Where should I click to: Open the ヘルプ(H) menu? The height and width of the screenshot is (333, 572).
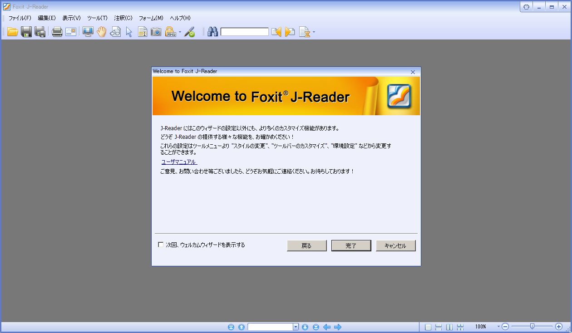(180, 18)
